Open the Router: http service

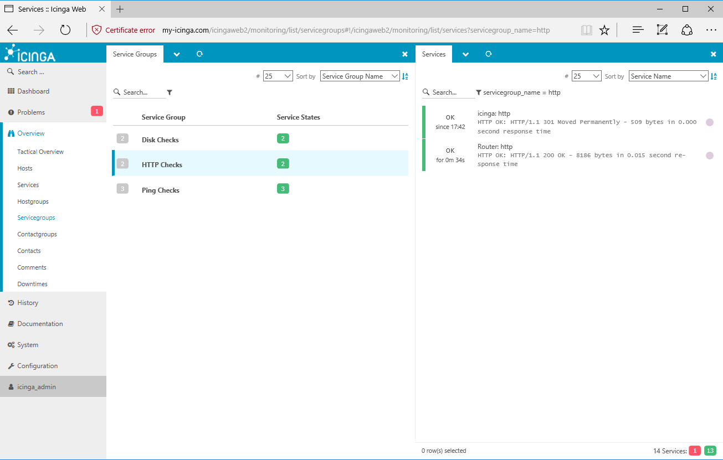pyautogui.click(x=495, y=147)
